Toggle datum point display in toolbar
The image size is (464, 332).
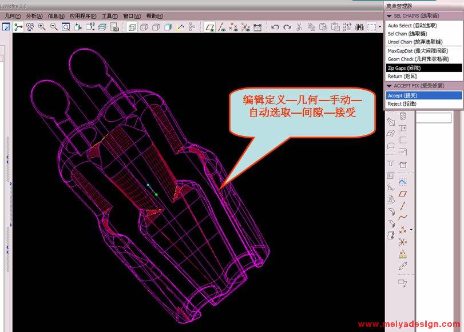(233, 27)
